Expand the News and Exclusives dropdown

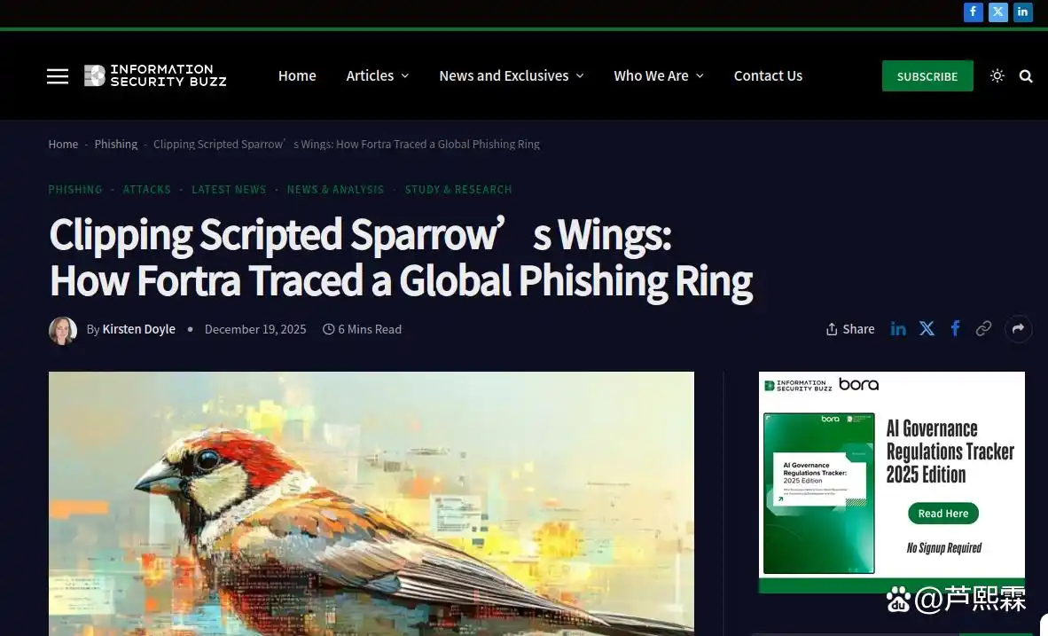[x=512, y=75]
